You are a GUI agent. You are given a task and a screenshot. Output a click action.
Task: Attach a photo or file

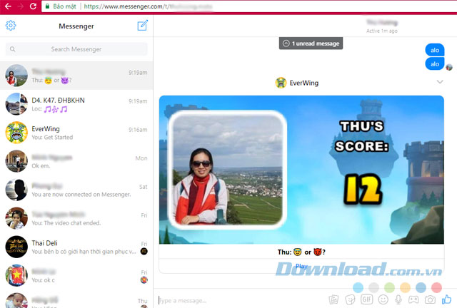coord(333,299)
